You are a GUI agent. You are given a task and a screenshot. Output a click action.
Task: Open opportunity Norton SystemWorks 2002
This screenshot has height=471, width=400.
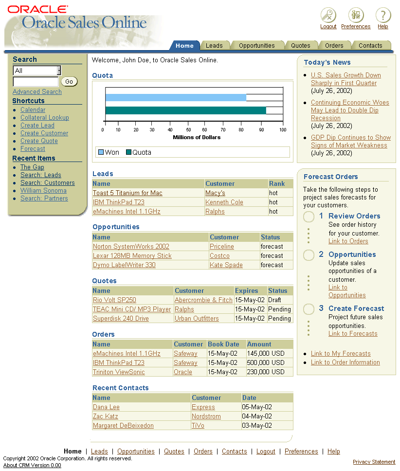pyautogui.click(x=131, y=246)
